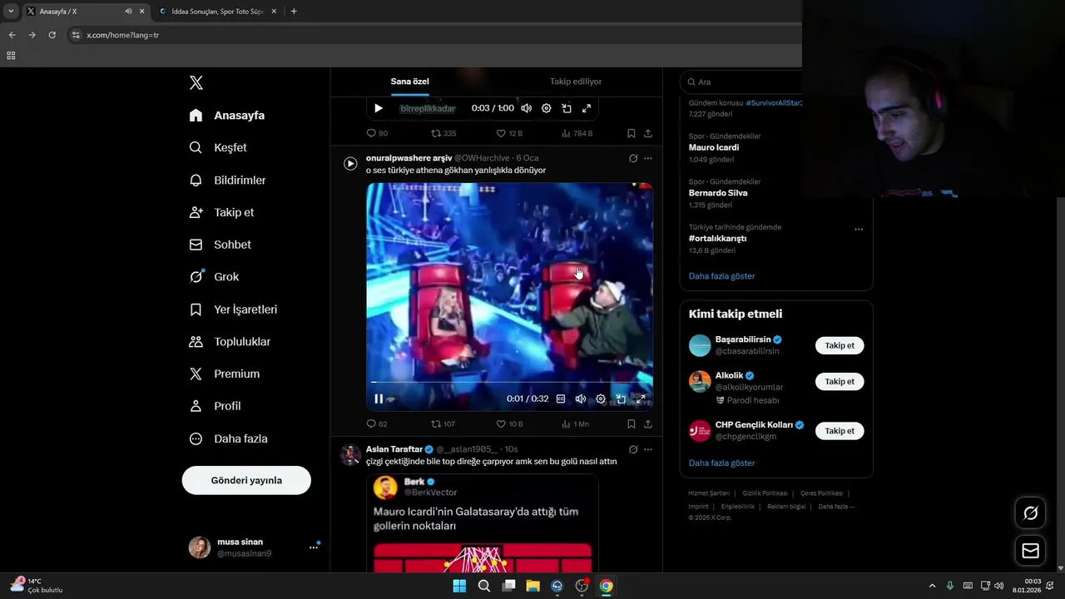Follow CHP Gençlik Kolları with Takip et

pos(840,431)
